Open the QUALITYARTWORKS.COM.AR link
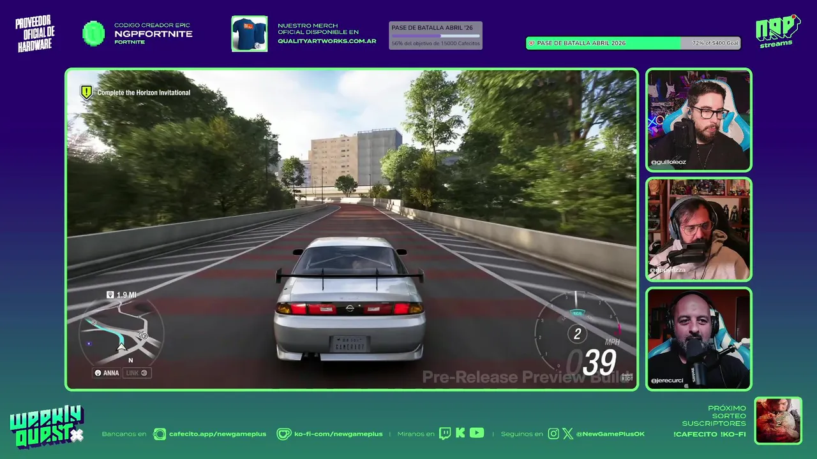This screenshot has width=817, height=459. pyautogui.click(x=327, y=41)
